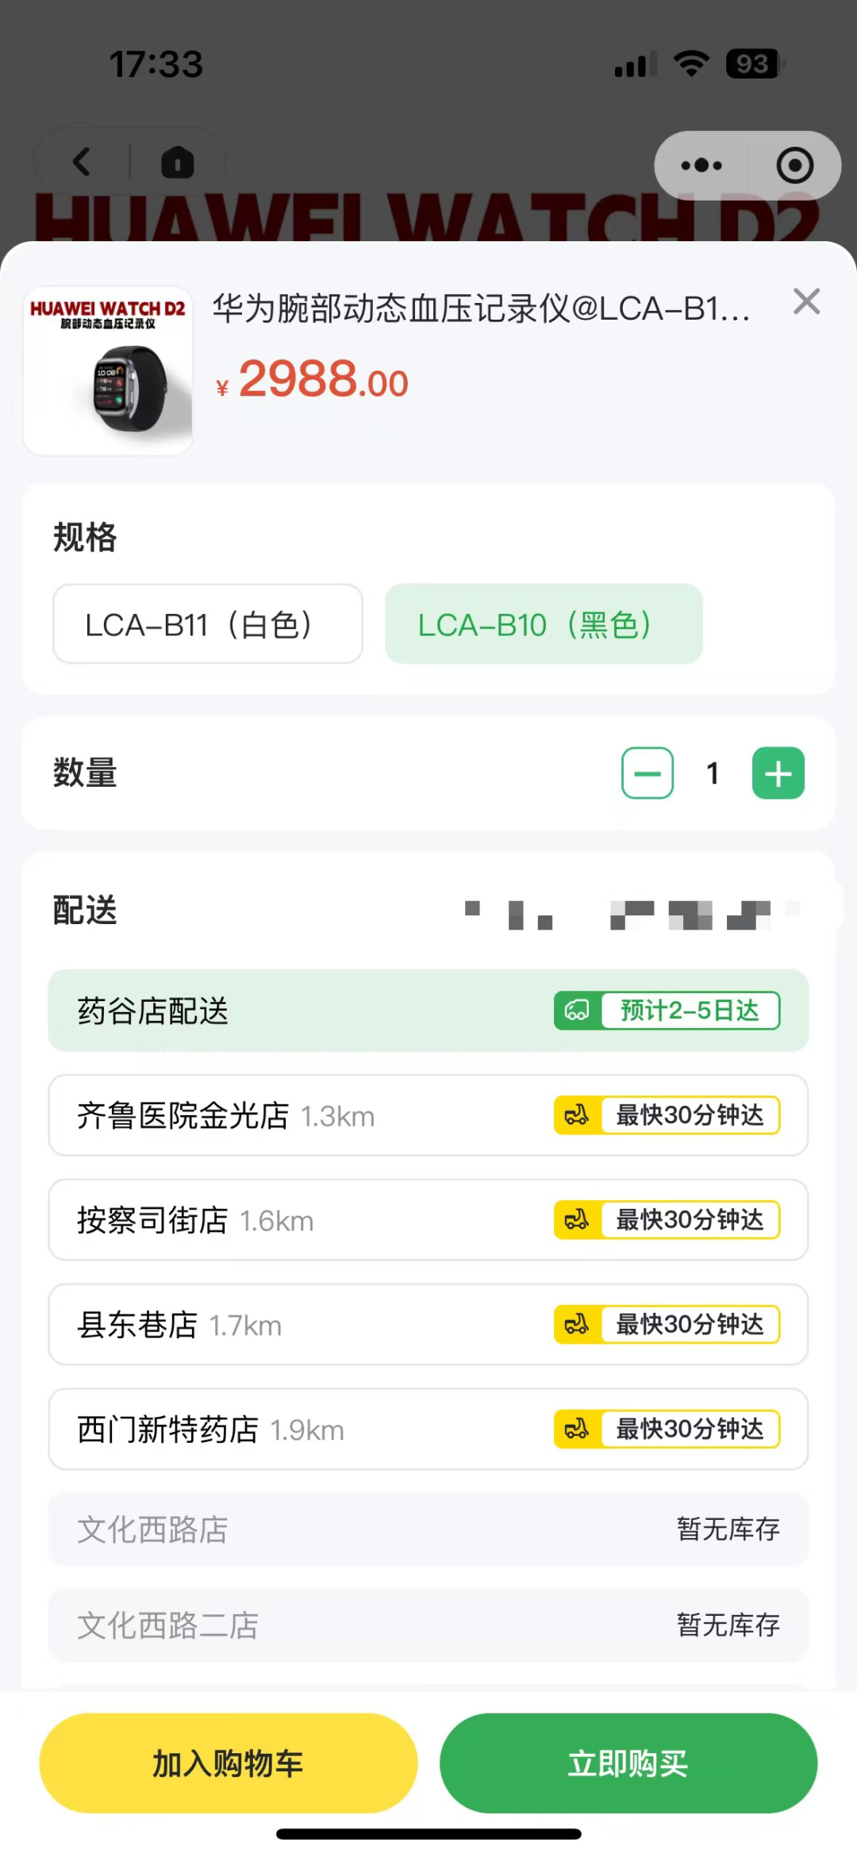Choose 西门新特药店 delivery store
The image size is (857, 1857).
(428, 1429)
